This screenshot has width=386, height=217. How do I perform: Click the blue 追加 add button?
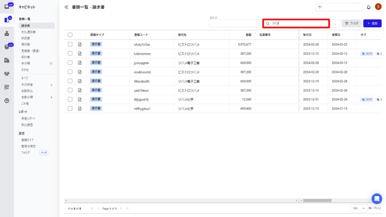(x=372, y=23)
